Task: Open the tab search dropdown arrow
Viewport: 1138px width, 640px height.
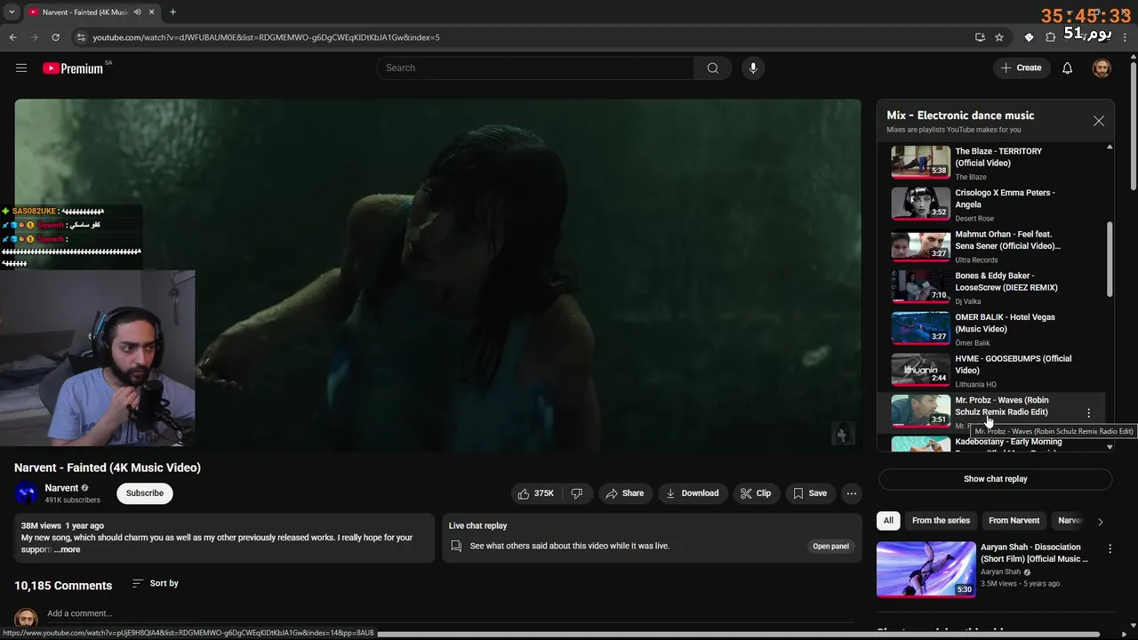Action: click(x=12, y=12)
